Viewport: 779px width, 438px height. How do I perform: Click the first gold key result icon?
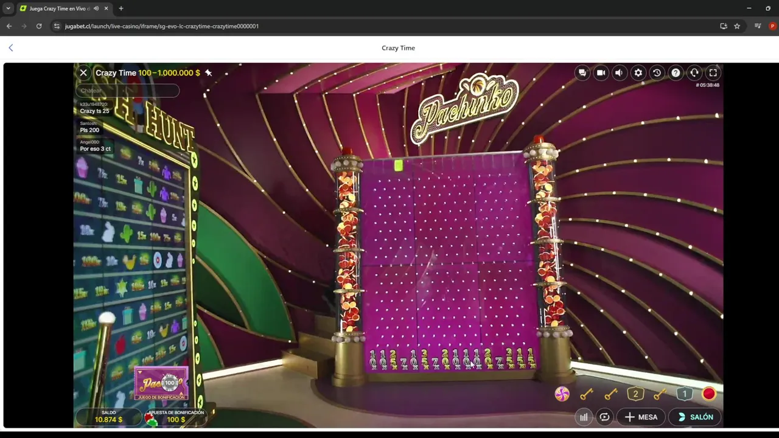587,394
